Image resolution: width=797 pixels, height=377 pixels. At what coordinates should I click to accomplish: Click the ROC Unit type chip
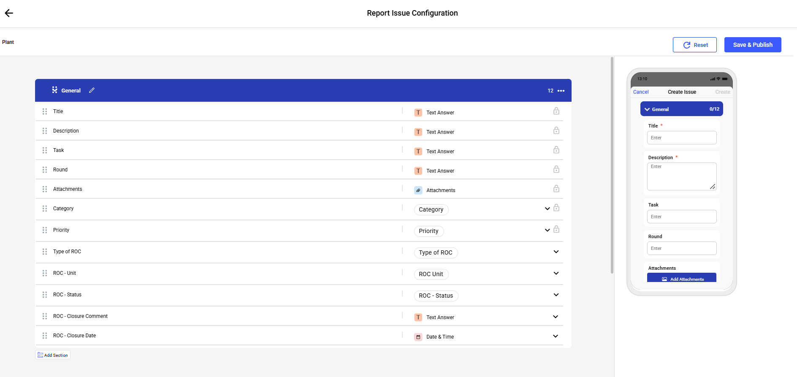[431, 274]
